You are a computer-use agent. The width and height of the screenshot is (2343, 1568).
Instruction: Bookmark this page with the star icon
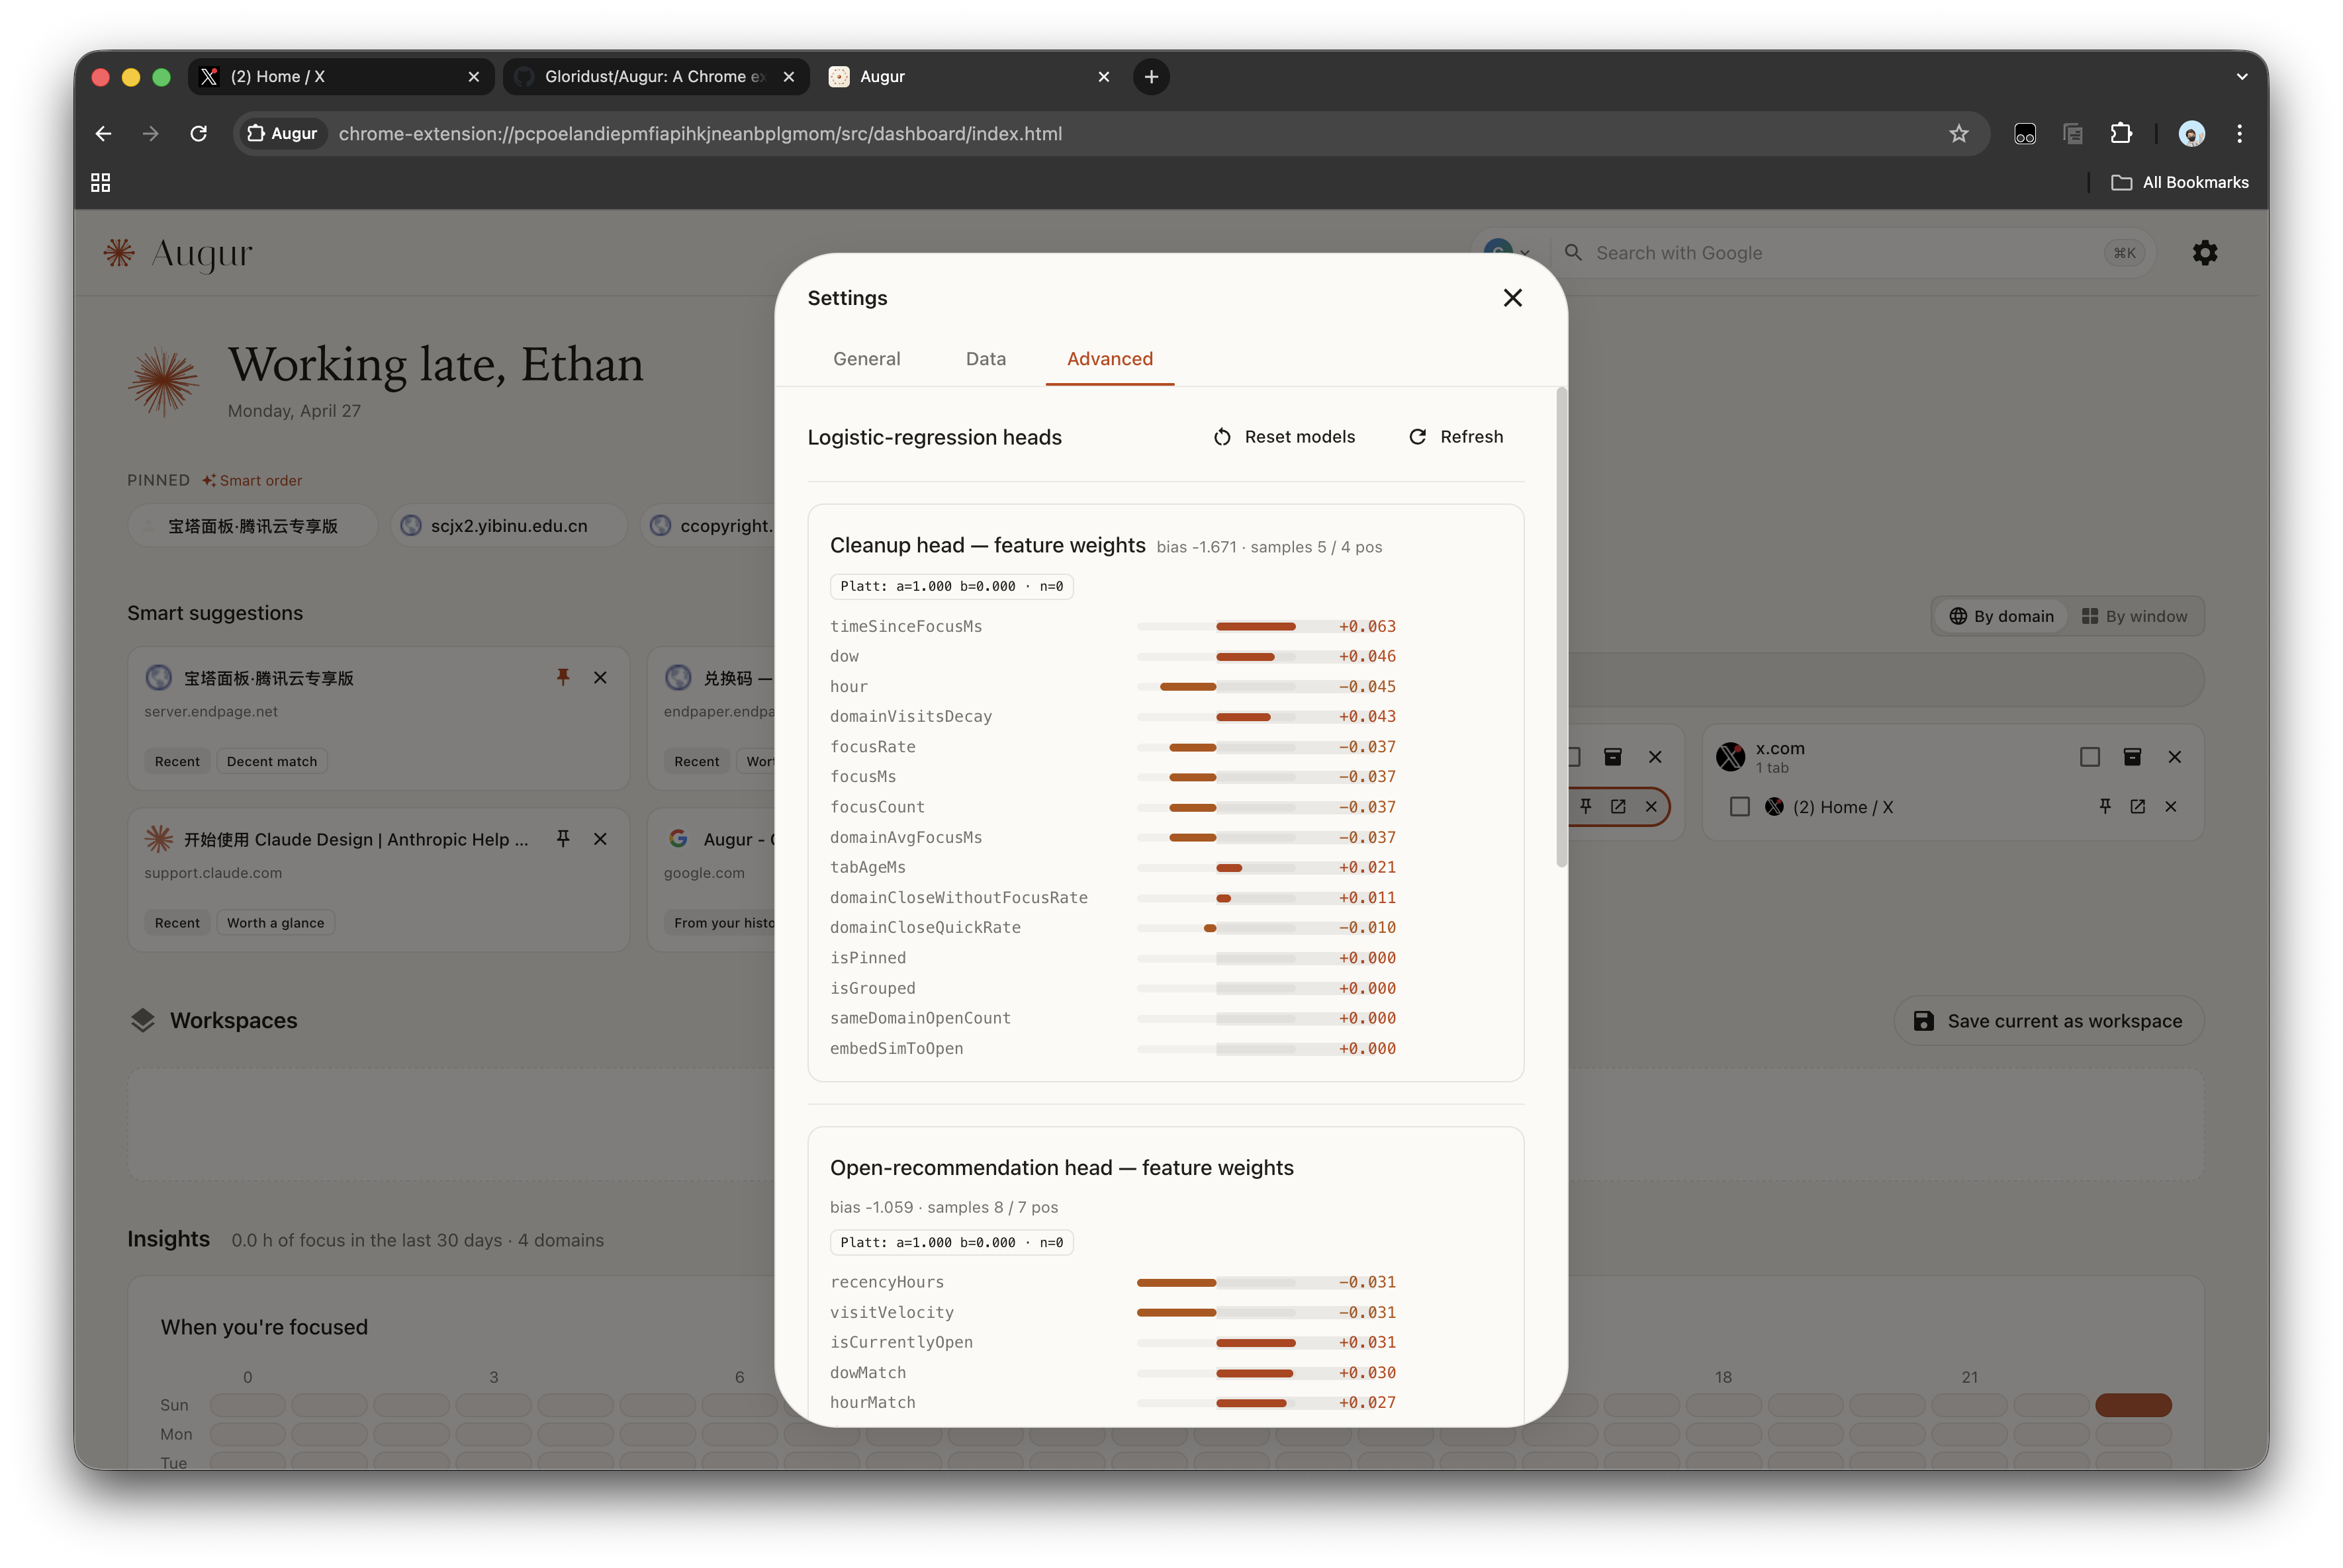coord(1958,133)
